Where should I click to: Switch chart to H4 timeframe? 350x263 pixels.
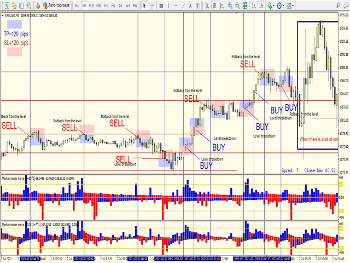click(113, 5)
